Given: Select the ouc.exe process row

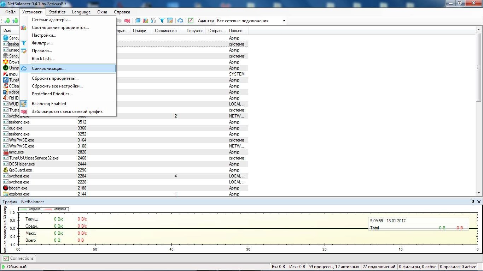Looking at the screenshot, I should point(125,128).
